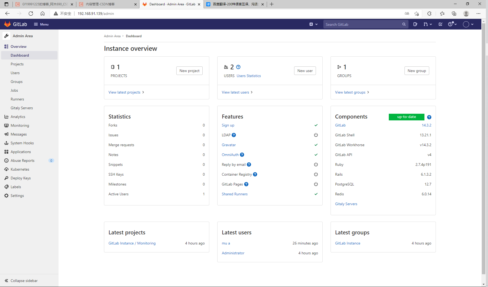The image size is (488, 287).
Task: Click the browser home icon
Action: (43, 14)
